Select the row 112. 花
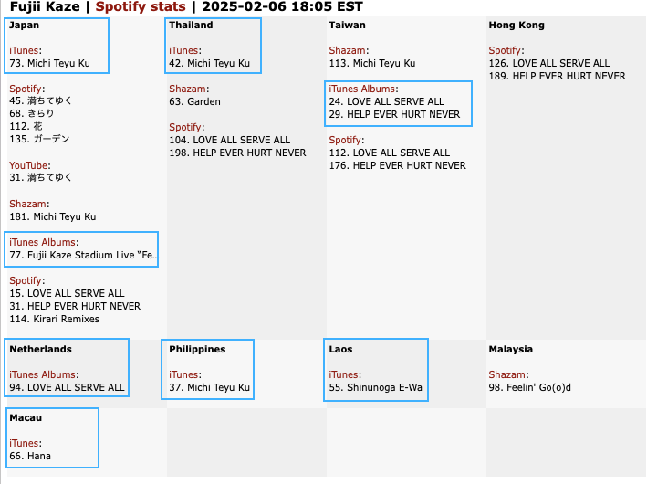 pos(26,126)
